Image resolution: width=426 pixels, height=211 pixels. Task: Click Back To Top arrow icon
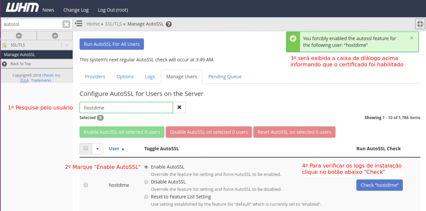(4, 64)
